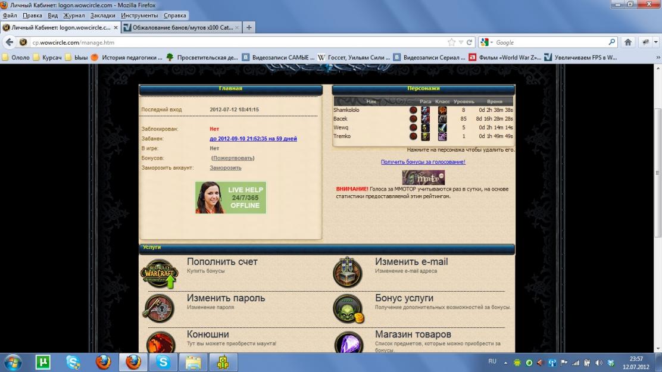Click the purple gem item shop icon
This screenshot has height=372, width=662.
pos(348,343)
